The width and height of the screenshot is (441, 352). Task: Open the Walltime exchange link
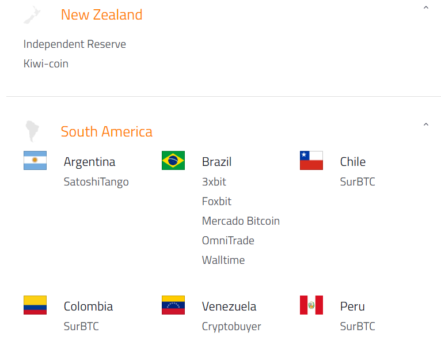(223, 260)
